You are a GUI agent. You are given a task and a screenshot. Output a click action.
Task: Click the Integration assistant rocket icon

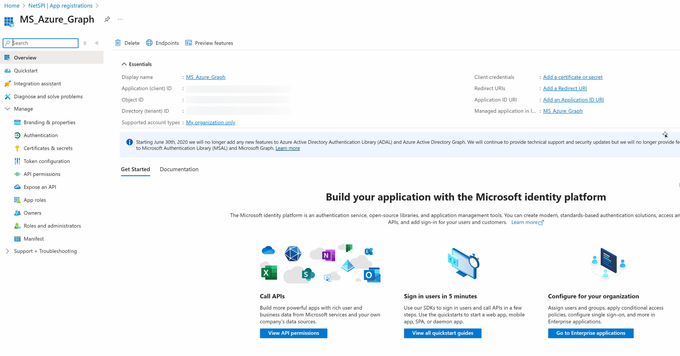click(7, 84)
